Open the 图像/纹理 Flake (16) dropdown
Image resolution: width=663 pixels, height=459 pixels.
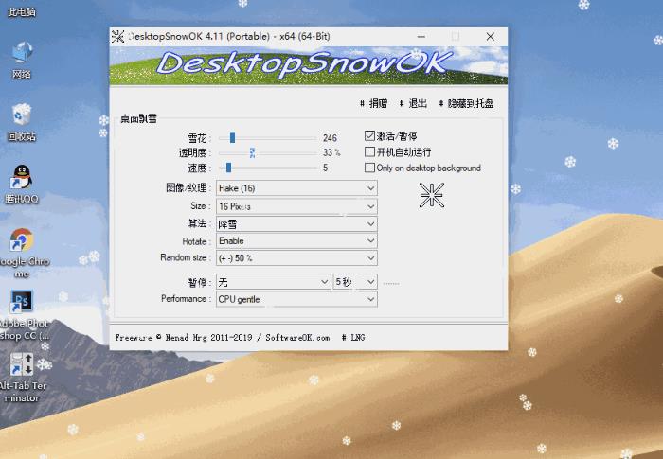[296, 188]
